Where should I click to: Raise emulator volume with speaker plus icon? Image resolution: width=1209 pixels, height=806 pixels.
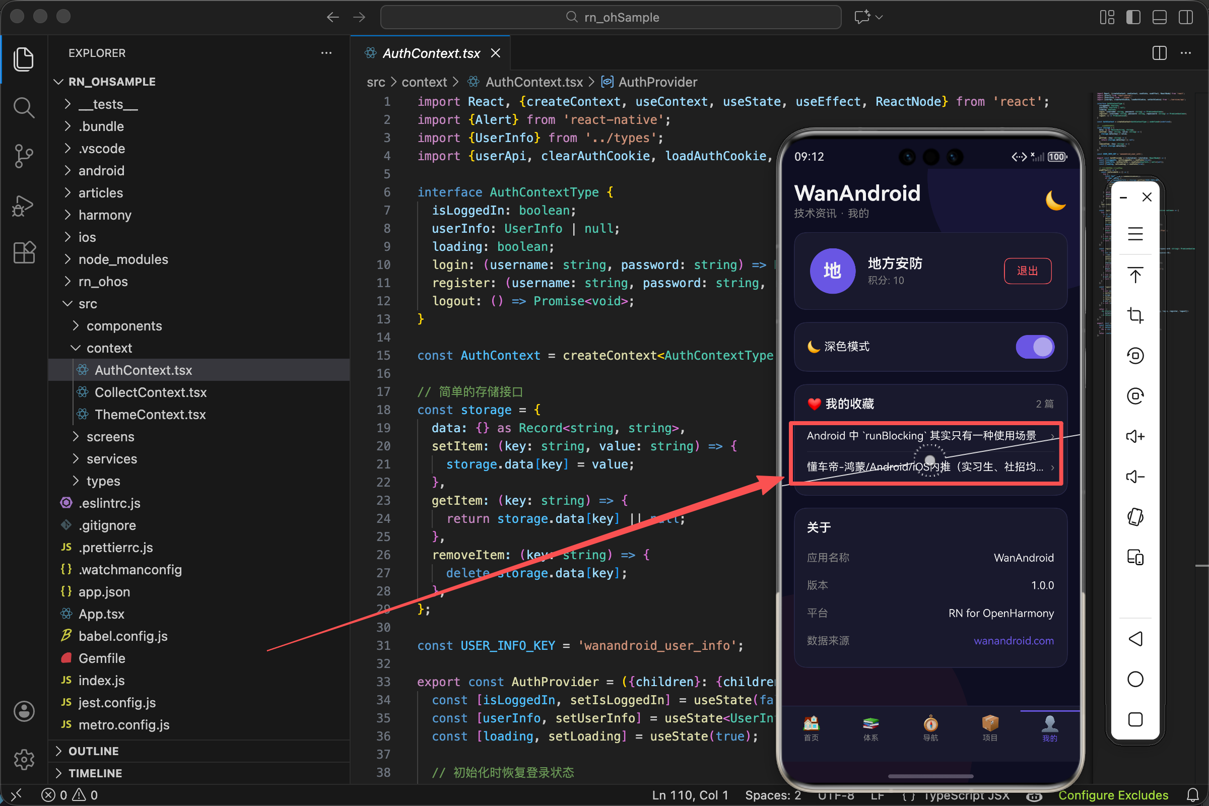[1135, 436]
